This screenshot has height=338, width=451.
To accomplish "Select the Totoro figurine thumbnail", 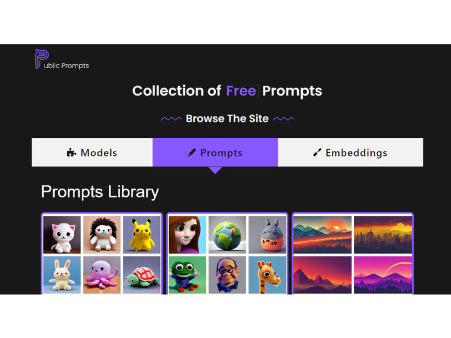I will pos(267,235).
